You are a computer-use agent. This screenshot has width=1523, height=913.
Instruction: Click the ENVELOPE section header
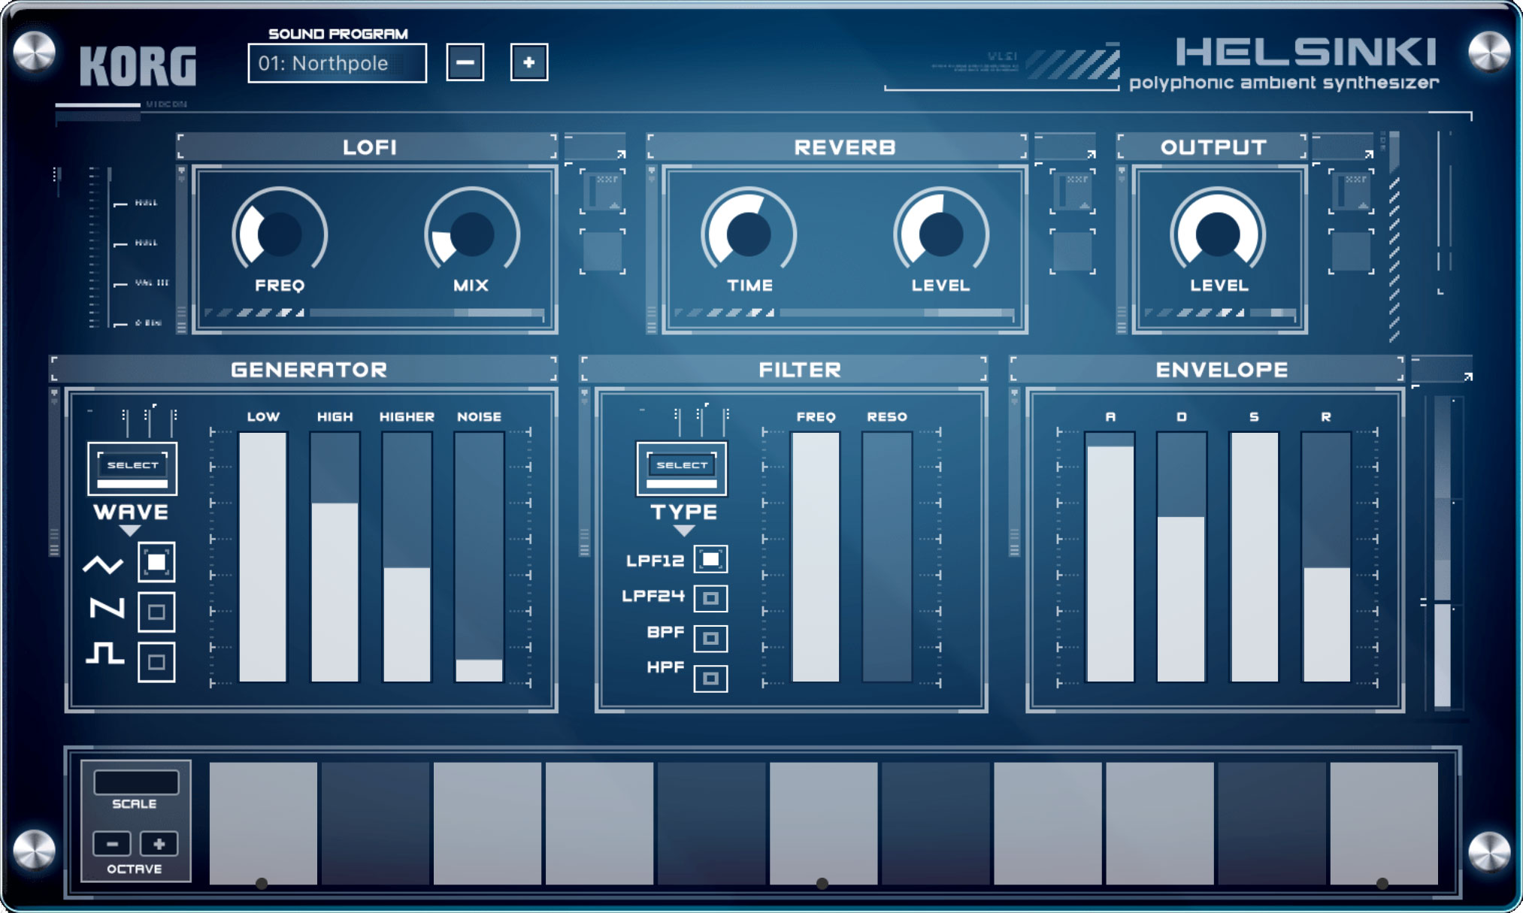pyautogui.click(x=1207, y=369)
